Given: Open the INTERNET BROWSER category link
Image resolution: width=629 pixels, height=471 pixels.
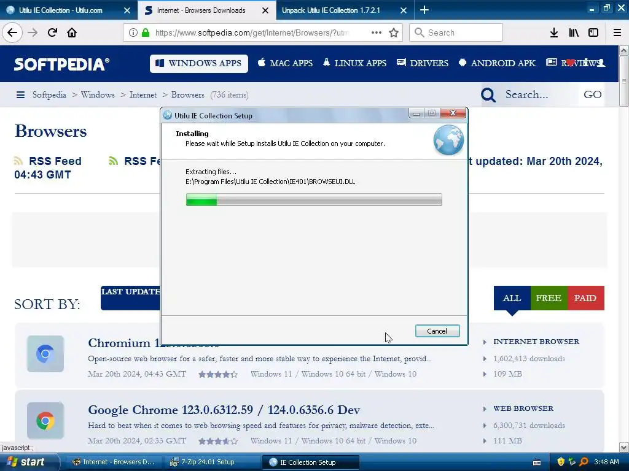Looking at the screenshot, I should point(536,342).
